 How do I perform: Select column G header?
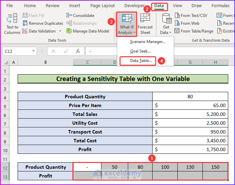[190, 62]
